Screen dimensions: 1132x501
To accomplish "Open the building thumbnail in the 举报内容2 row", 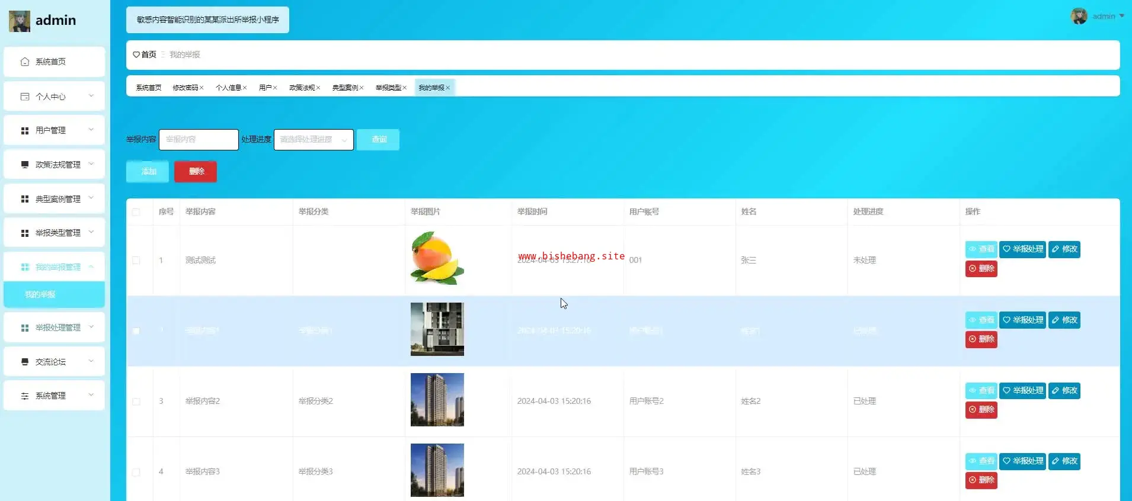I will [x=437, y=400].
